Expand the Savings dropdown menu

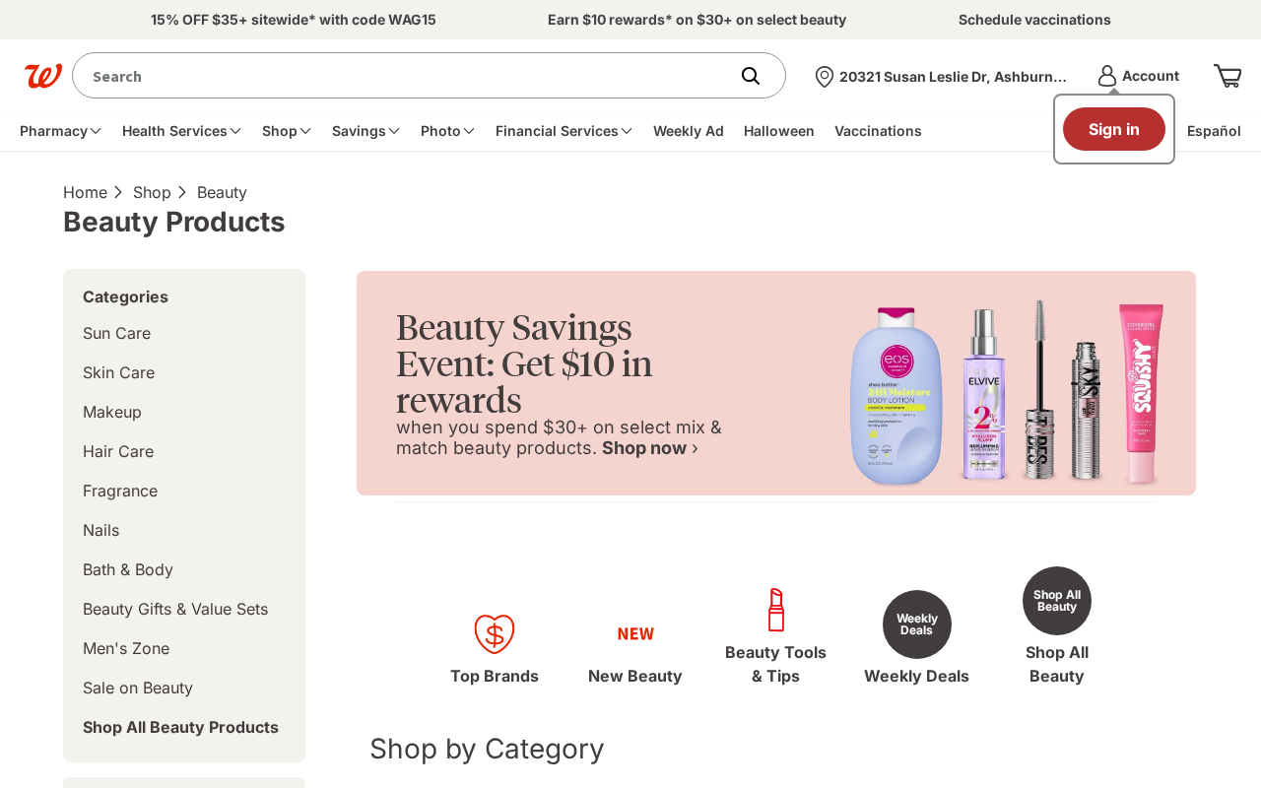pyautogui.click(x=366, y=131)
